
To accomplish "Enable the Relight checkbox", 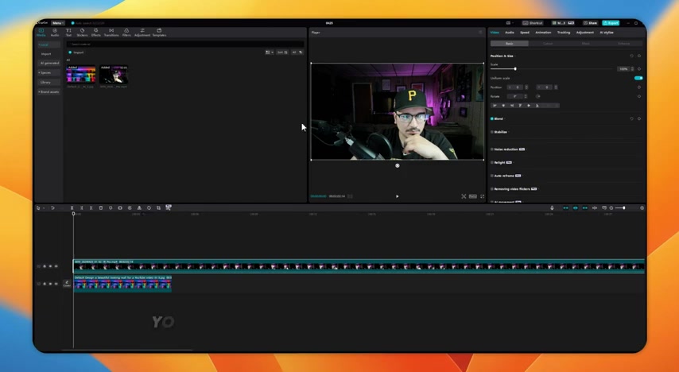I will (x=492, y=162).
